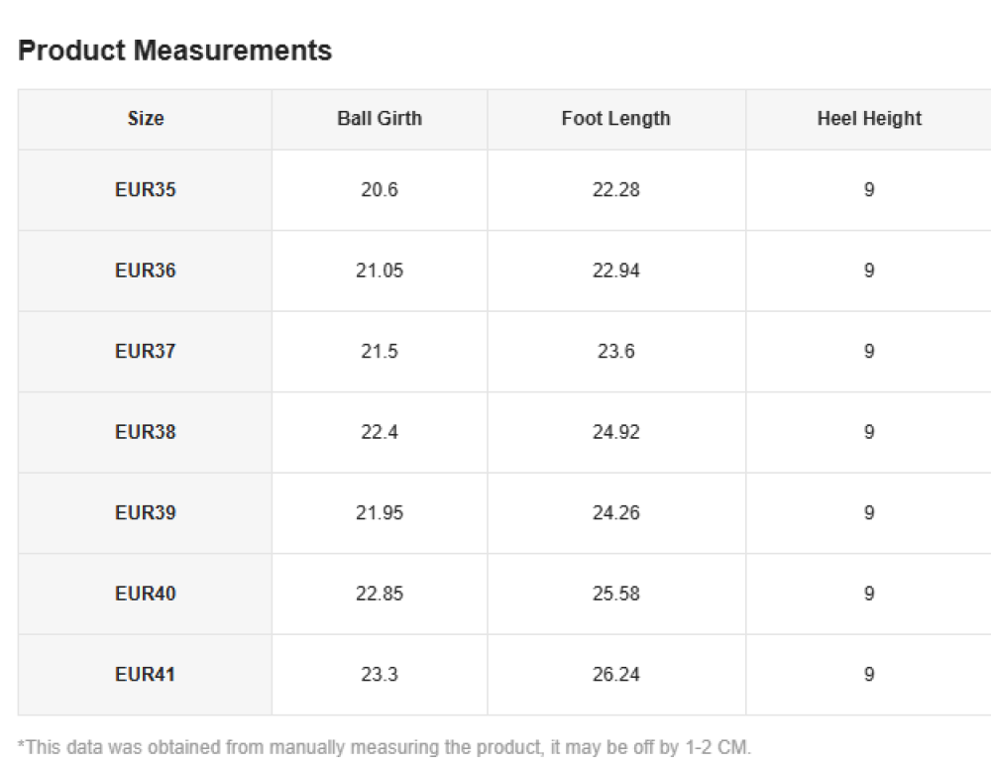Select the 22.94 foot length value
This screenshot has width=991, height=765.
615,271
